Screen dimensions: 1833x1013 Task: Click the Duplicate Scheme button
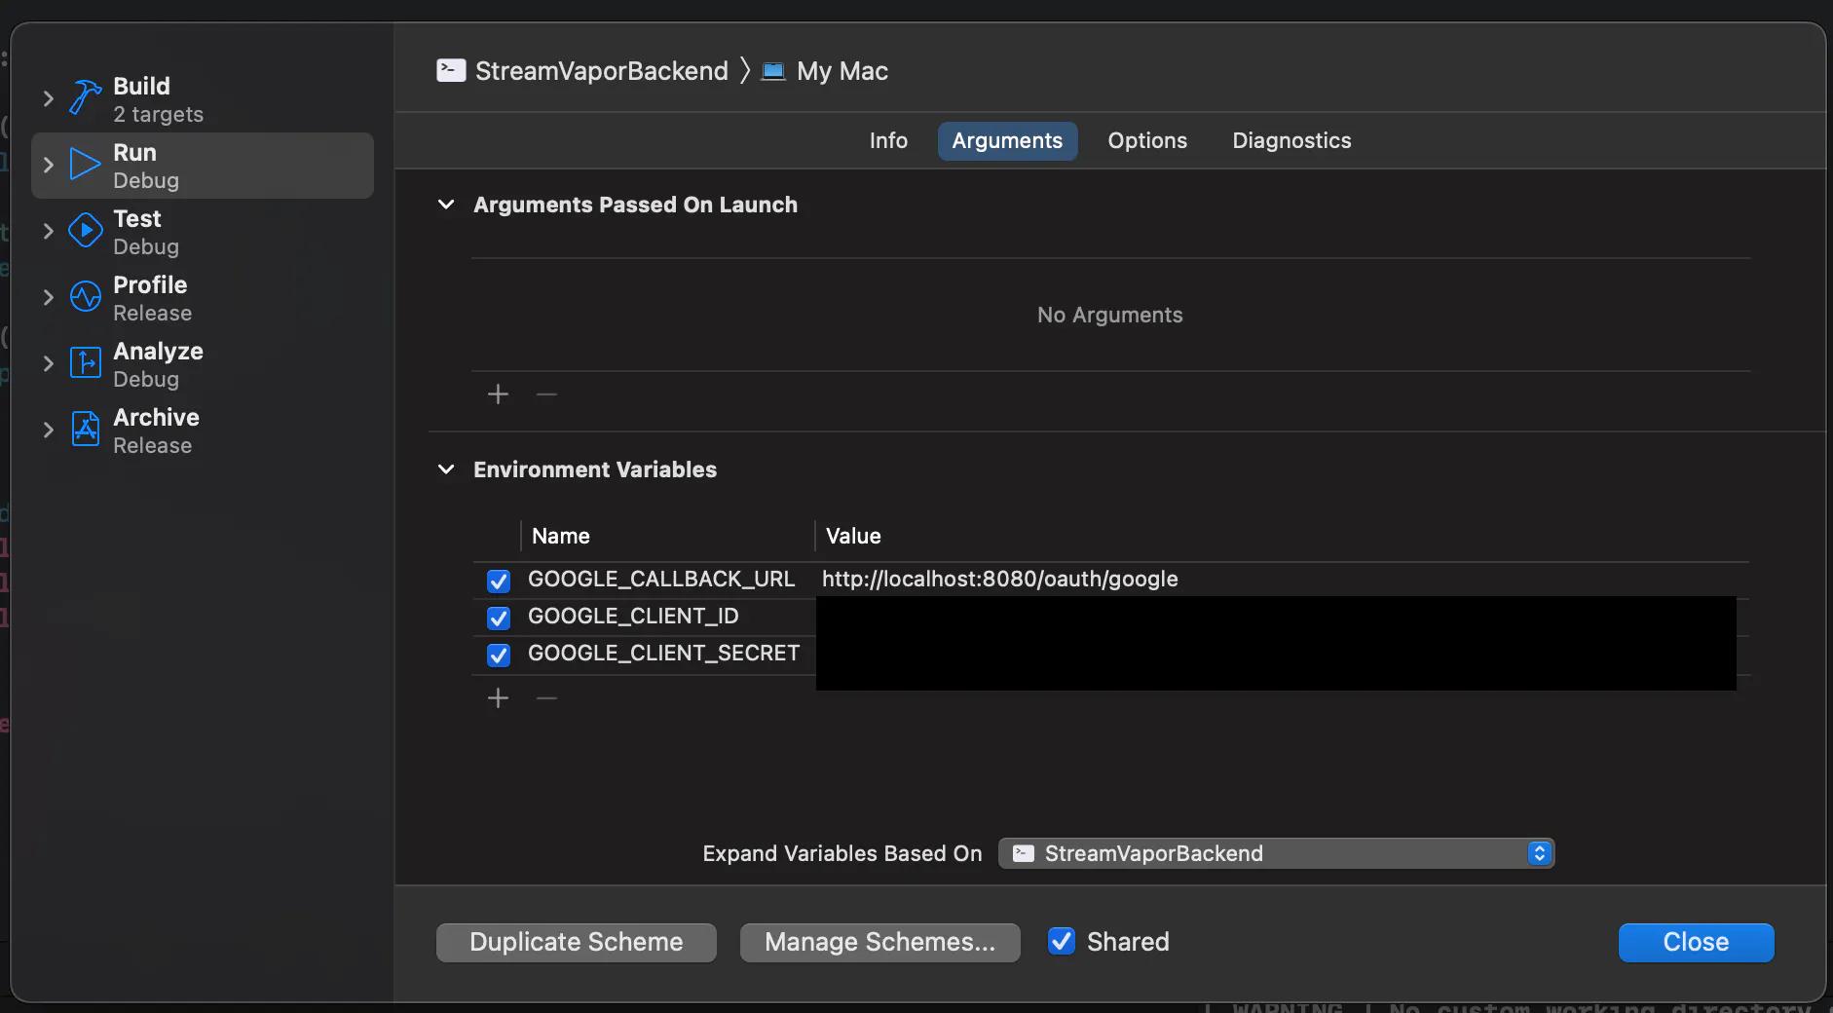pyautogui.click(x=577, y=942)
